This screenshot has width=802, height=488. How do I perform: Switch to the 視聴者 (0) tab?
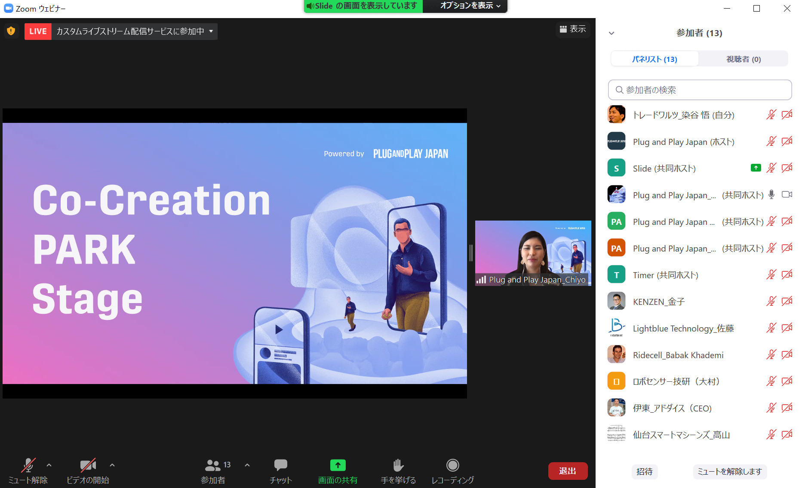click(744, 59)
